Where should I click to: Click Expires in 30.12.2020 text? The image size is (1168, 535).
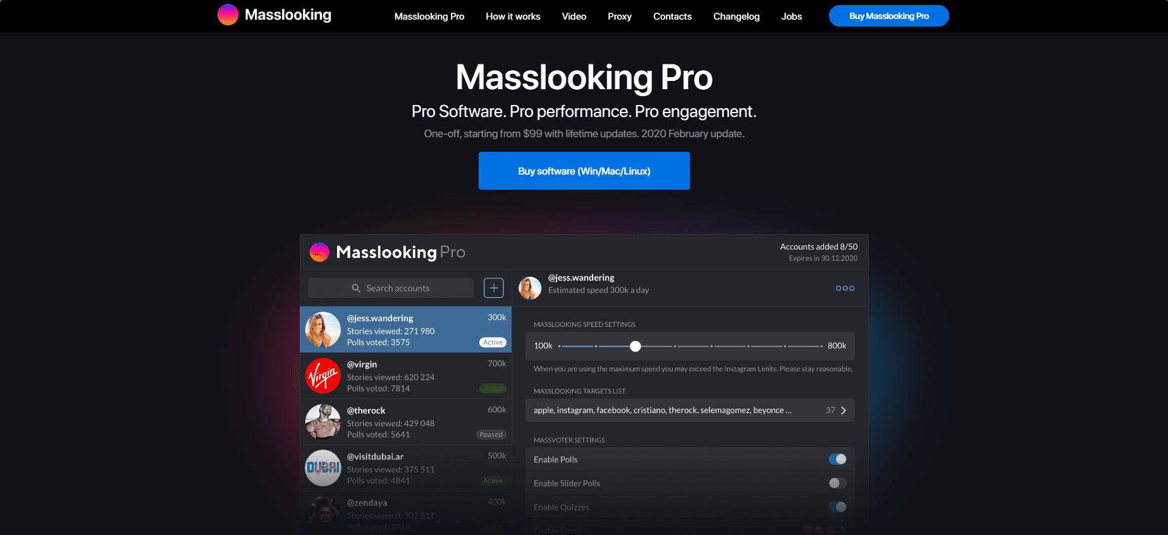coord(823,258)
